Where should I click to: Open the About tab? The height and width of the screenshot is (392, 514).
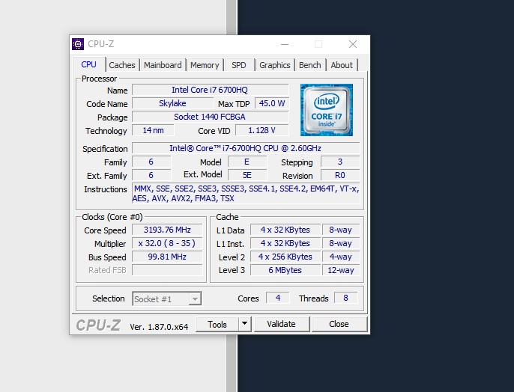coord(342,65)
